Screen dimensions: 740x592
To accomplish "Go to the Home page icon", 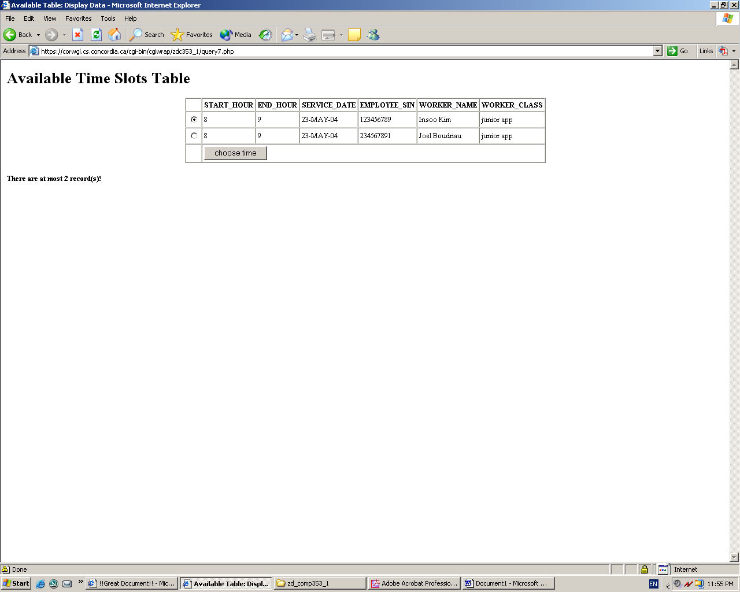I will point(114,35).
